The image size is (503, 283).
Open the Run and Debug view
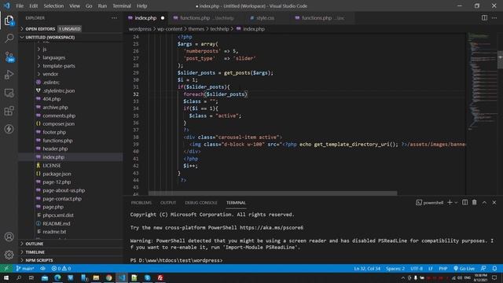click(9, 75)
